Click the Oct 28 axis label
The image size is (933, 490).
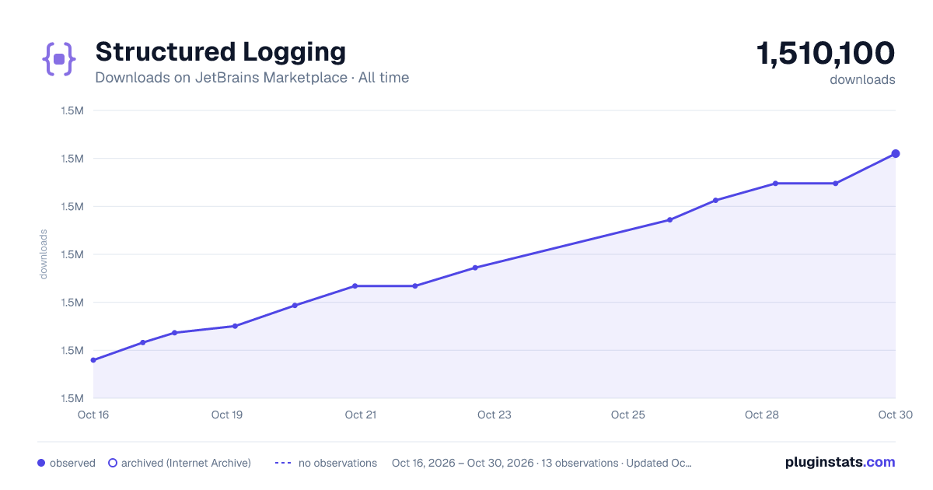762,415
